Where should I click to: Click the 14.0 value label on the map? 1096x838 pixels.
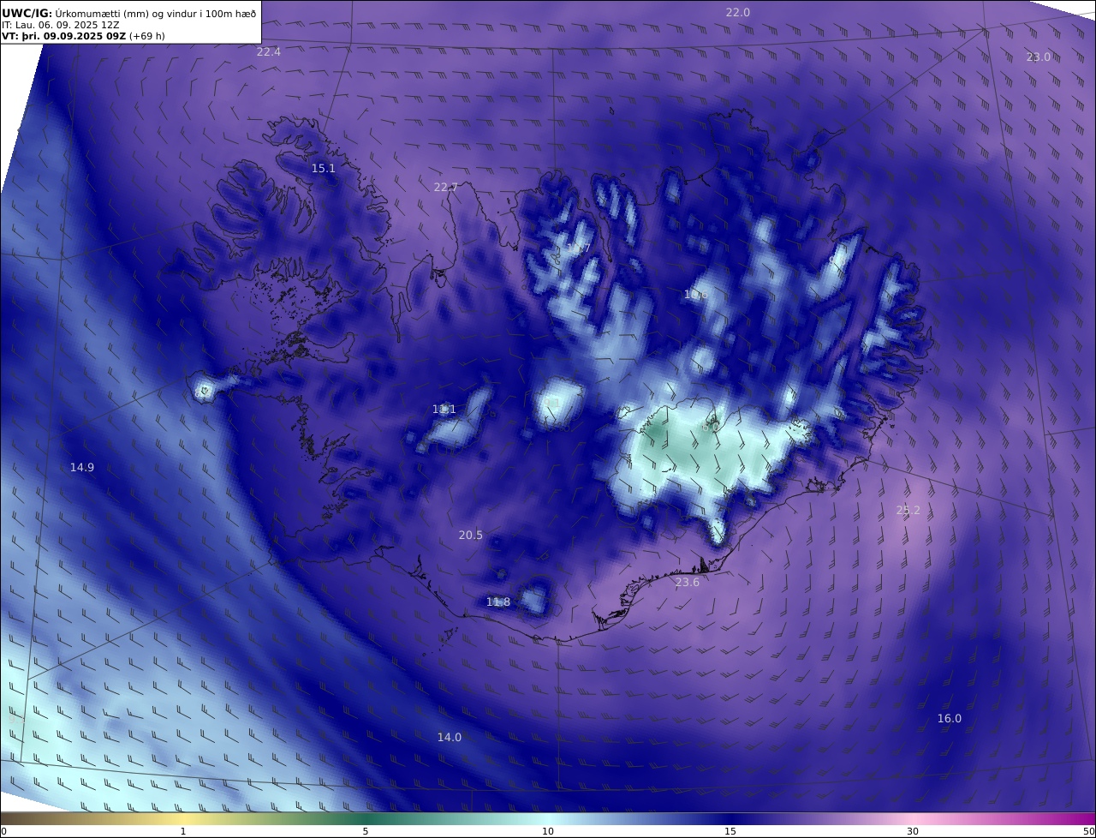[449, 737]
